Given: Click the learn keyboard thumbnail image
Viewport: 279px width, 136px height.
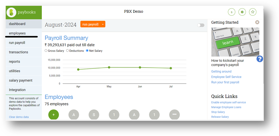Looking at the screenshot, I should click(235, 42).
